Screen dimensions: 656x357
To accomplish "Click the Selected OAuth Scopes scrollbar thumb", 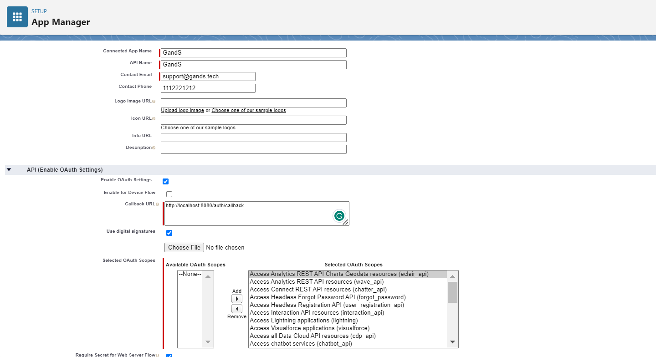I will click(452, 292).
